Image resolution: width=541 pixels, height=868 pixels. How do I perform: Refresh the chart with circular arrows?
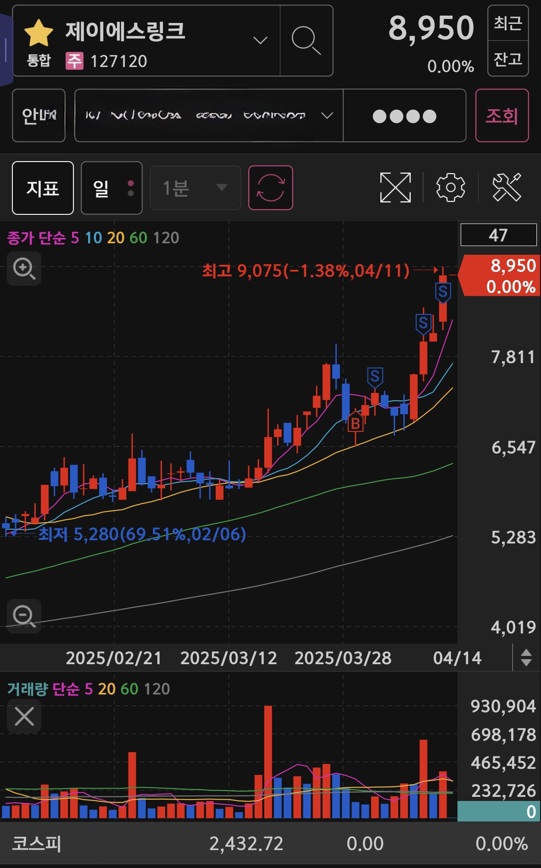point(271,188)
